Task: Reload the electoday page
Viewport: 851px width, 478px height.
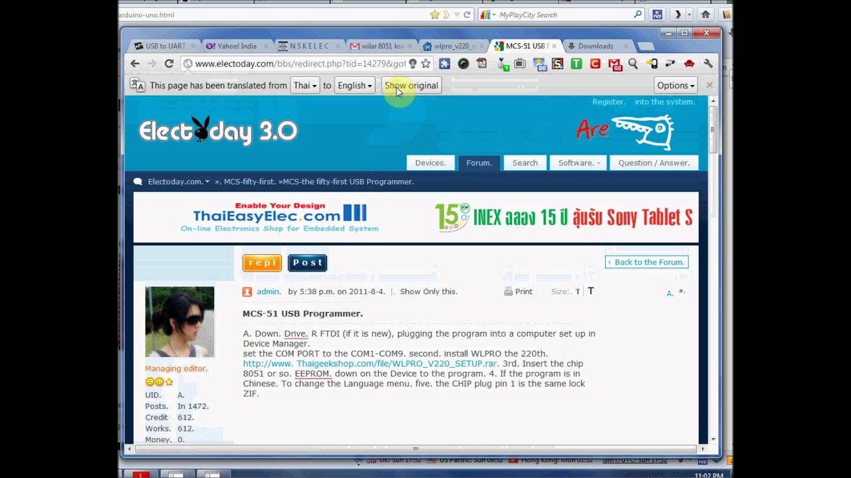Action: (169, 64)
